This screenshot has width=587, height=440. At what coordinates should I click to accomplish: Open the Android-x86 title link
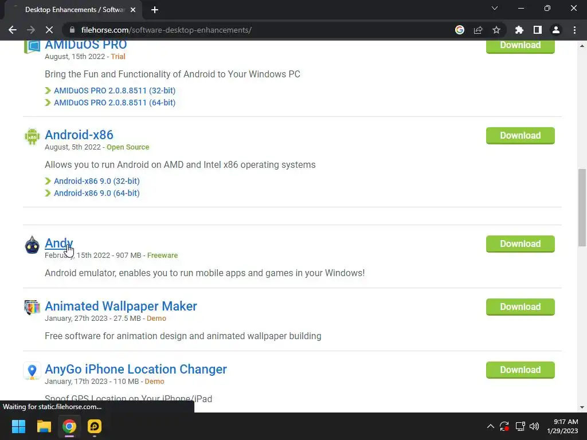[x=79, y=135]
